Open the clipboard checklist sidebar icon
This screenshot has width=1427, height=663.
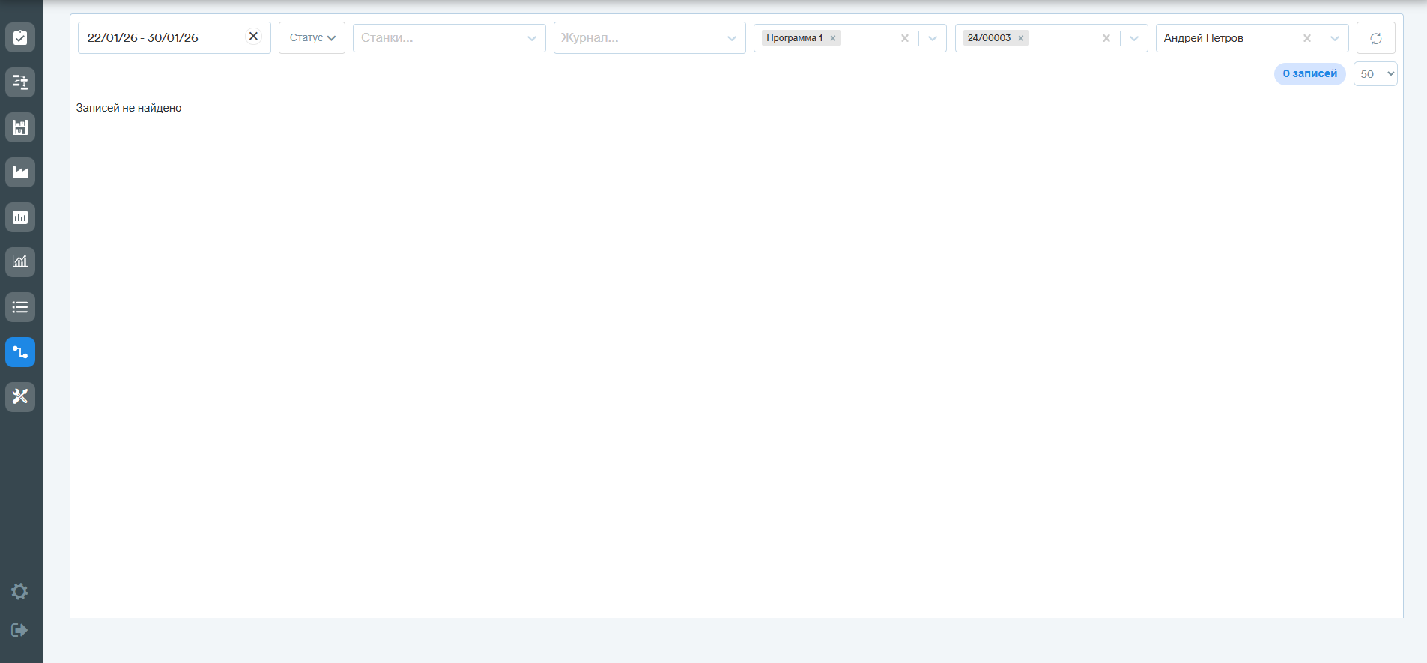(20, 37)
